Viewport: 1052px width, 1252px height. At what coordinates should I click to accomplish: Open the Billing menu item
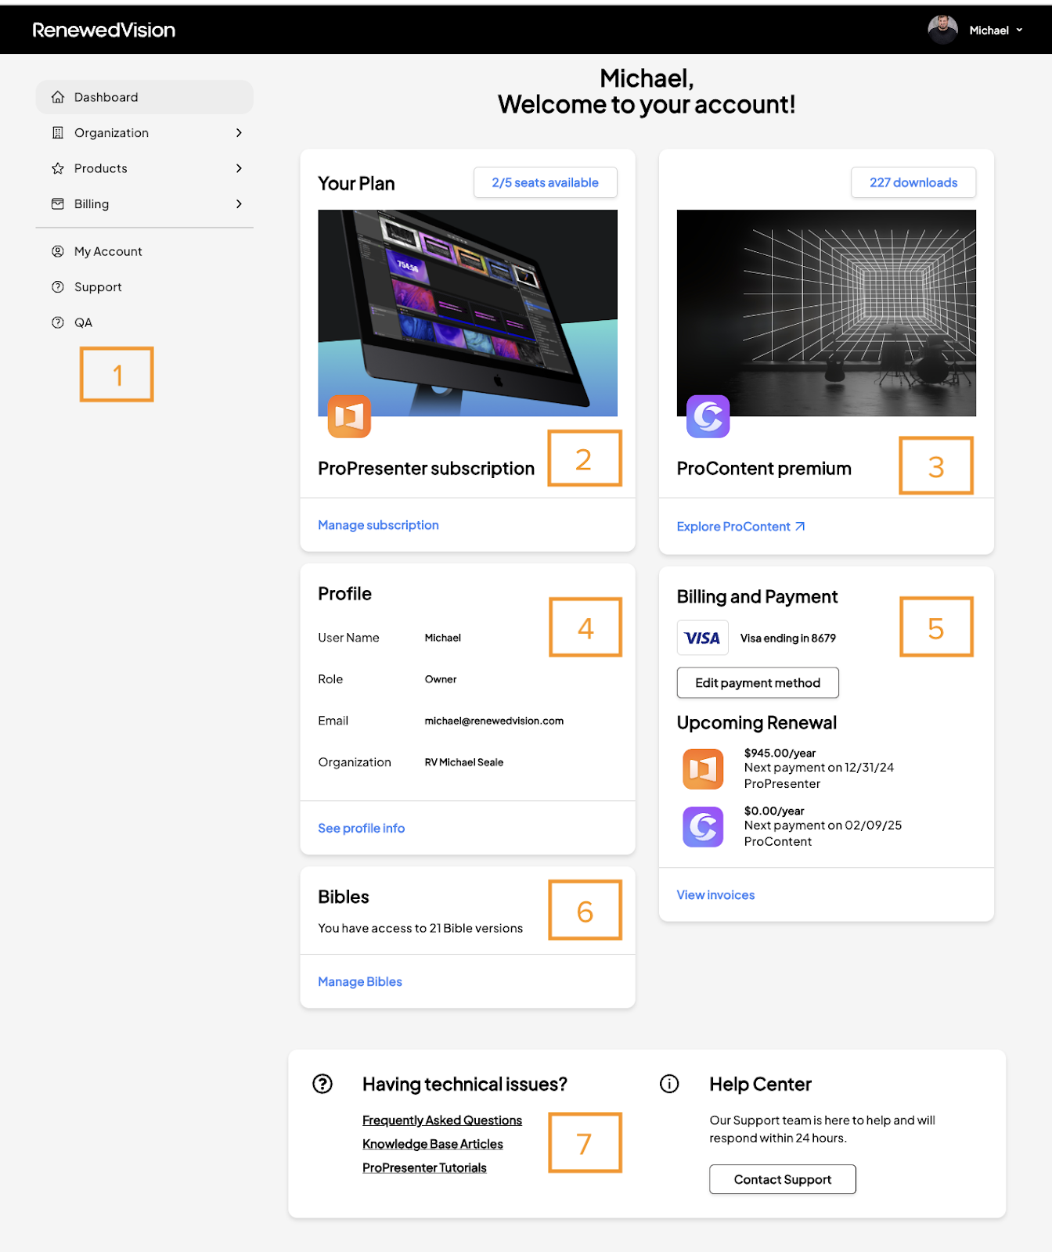(x=144, y=204)
